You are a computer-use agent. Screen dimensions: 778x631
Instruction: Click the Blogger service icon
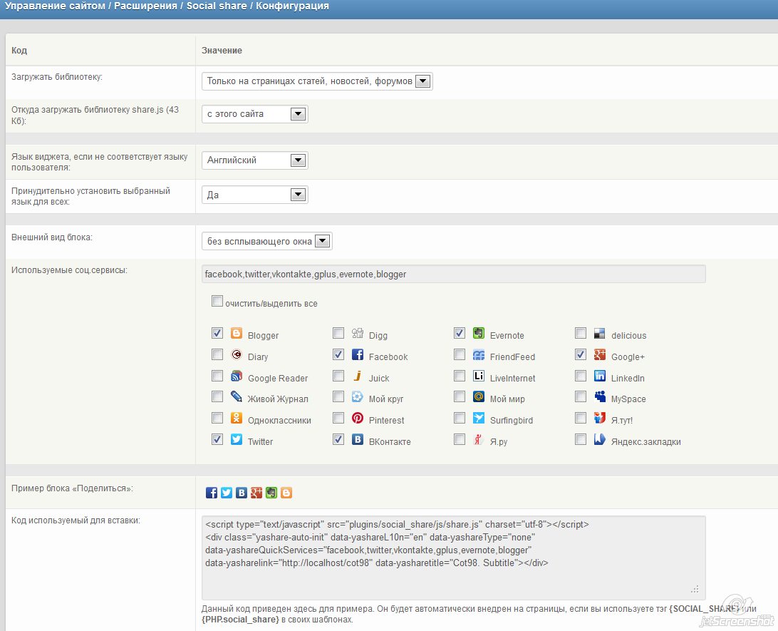tap(237, 333)
